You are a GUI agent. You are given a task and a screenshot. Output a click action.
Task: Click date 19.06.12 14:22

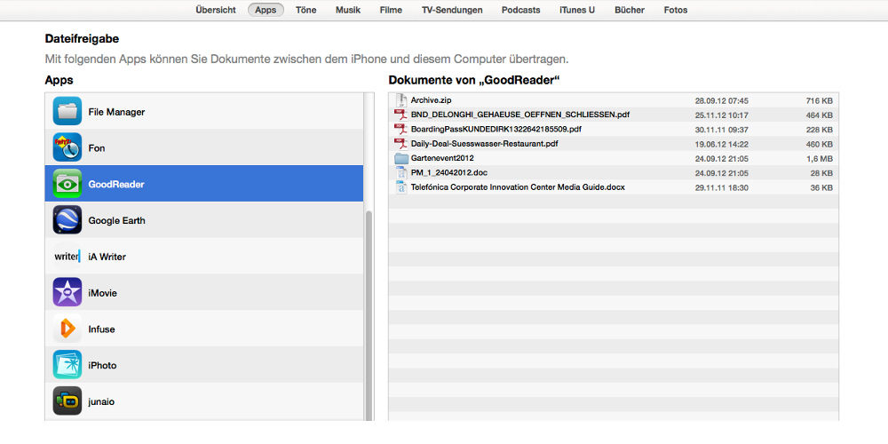click(721, 145)
